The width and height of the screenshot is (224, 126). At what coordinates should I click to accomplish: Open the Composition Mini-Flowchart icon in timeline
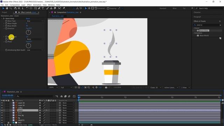click(57, 97)
